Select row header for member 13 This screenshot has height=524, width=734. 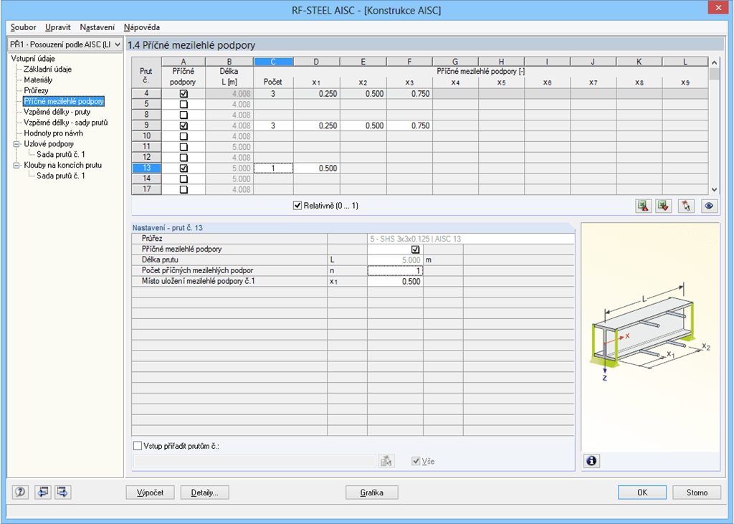pos(146,168)
